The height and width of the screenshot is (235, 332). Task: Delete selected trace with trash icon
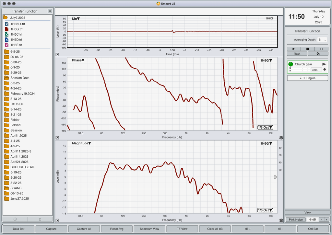(x=40, y=219)
